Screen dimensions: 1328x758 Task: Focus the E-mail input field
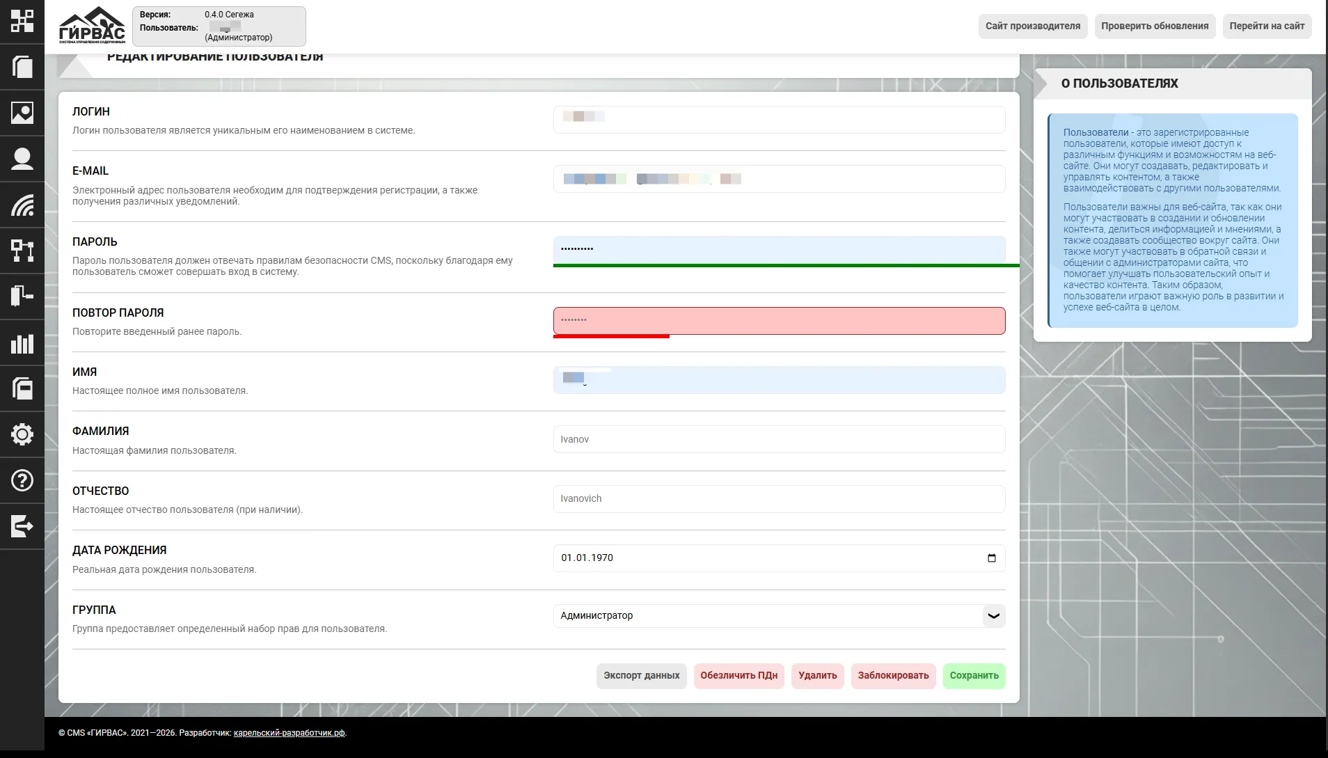pos(779,179)
